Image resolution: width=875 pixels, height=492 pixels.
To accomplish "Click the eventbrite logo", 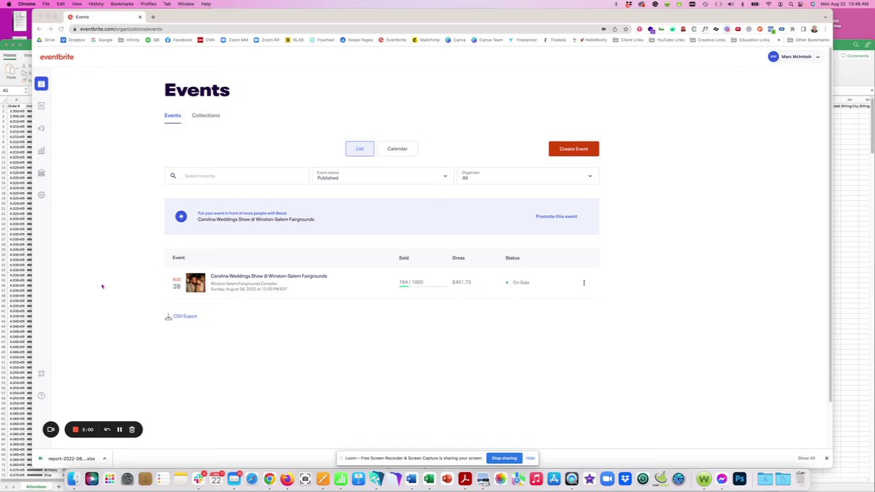I will tap(57, 57).
